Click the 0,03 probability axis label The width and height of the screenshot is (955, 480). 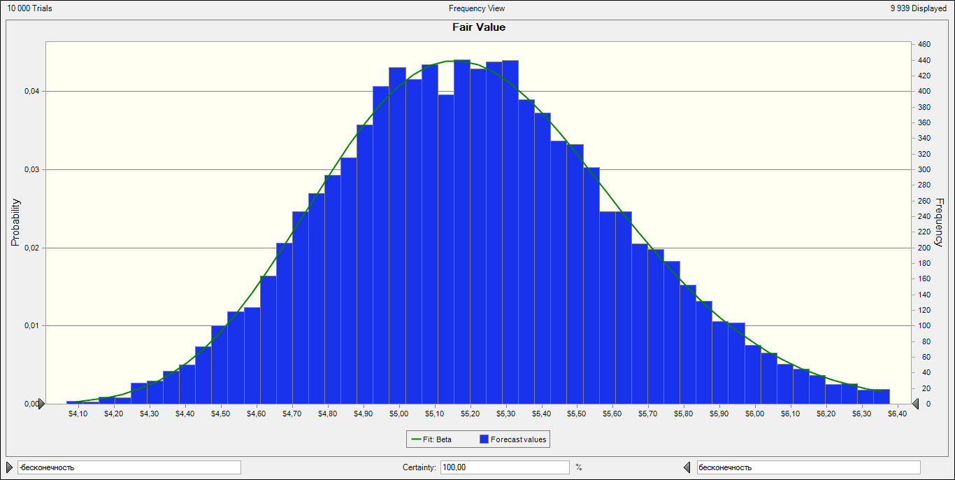(31, 169)
